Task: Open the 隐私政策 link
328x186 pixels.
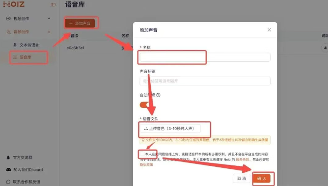Action: tap(146, 164)
